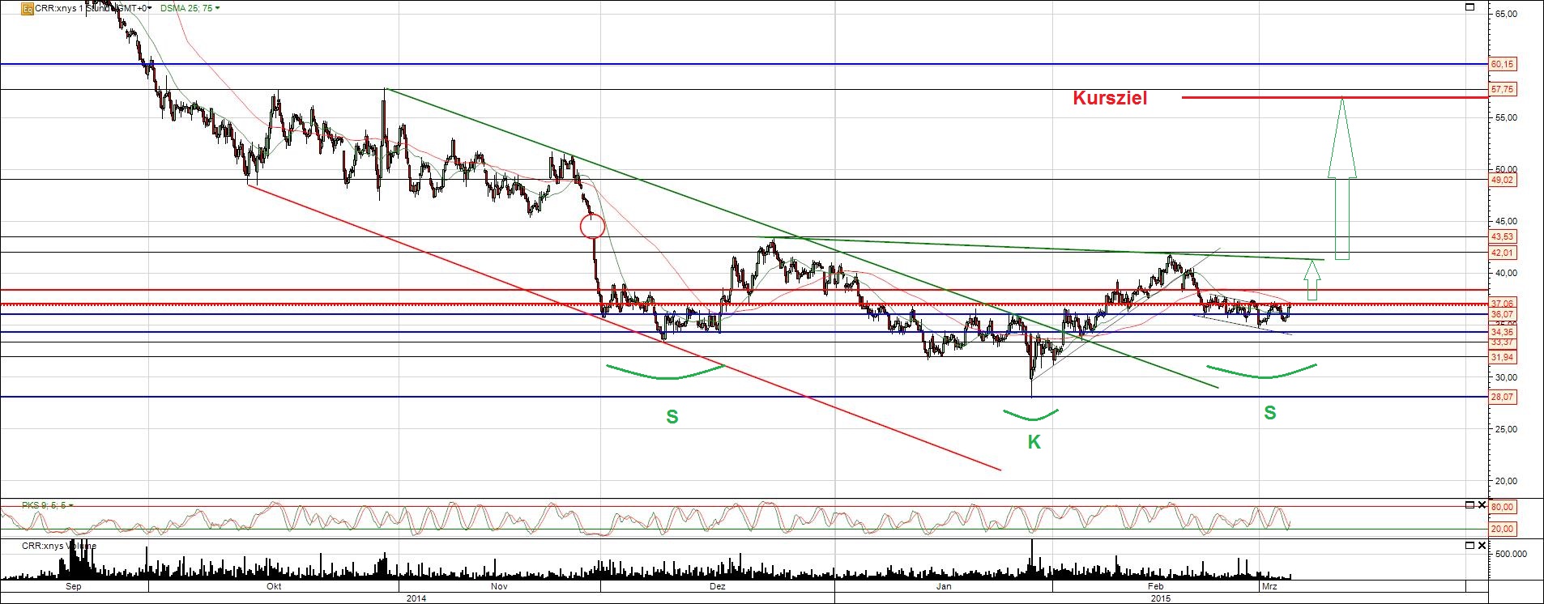Viewport: 1544px width, 604px height.
Task: Maximize the volume panel
Action: (x=1470, y=547)
